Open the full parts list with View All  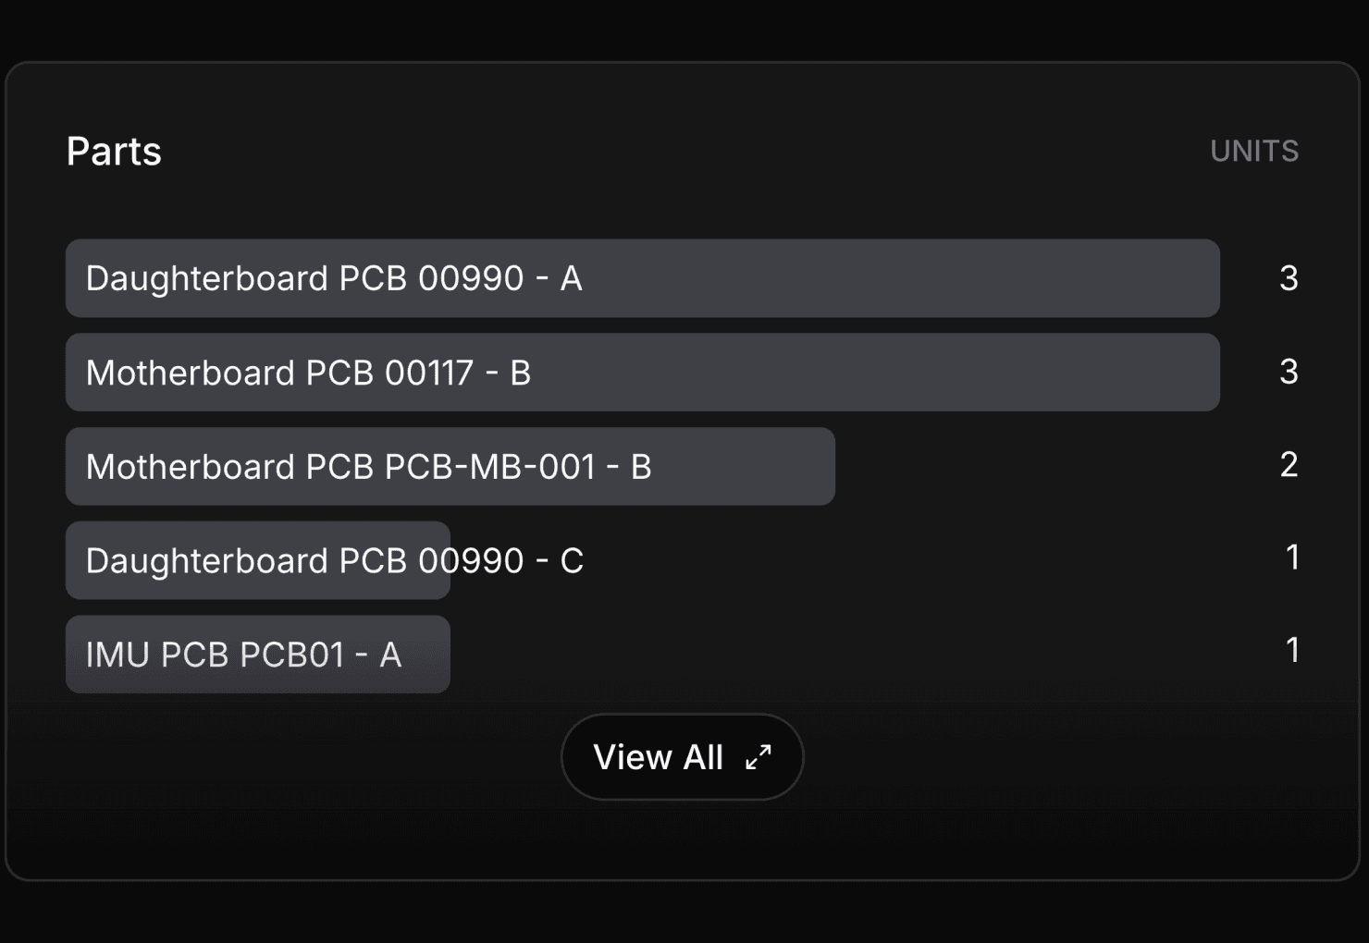coord(683,757)
